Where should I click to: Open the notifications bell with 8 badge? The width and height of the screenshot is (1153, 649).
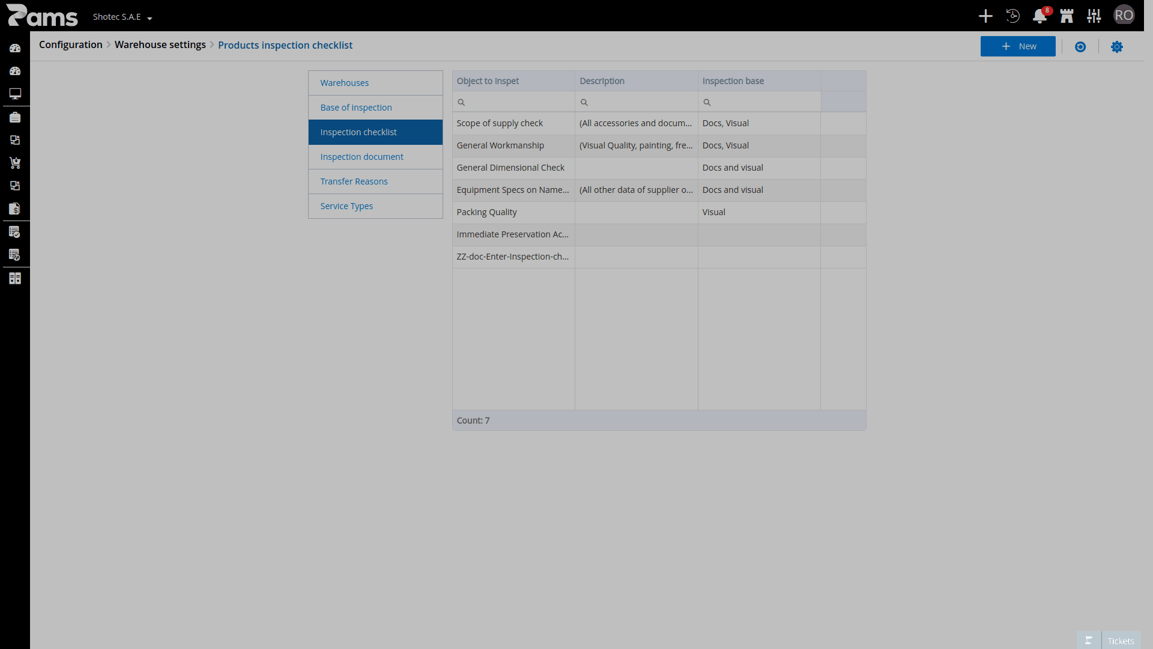[1040, 16]
